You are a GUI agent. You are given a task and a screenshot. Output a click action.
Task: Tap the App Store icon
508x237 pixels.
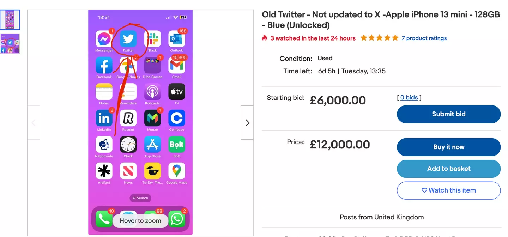click(x=152, y=145)
